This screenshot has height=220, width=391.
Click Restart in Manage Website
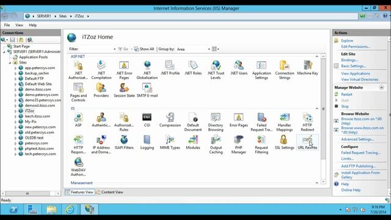point(346,94)
